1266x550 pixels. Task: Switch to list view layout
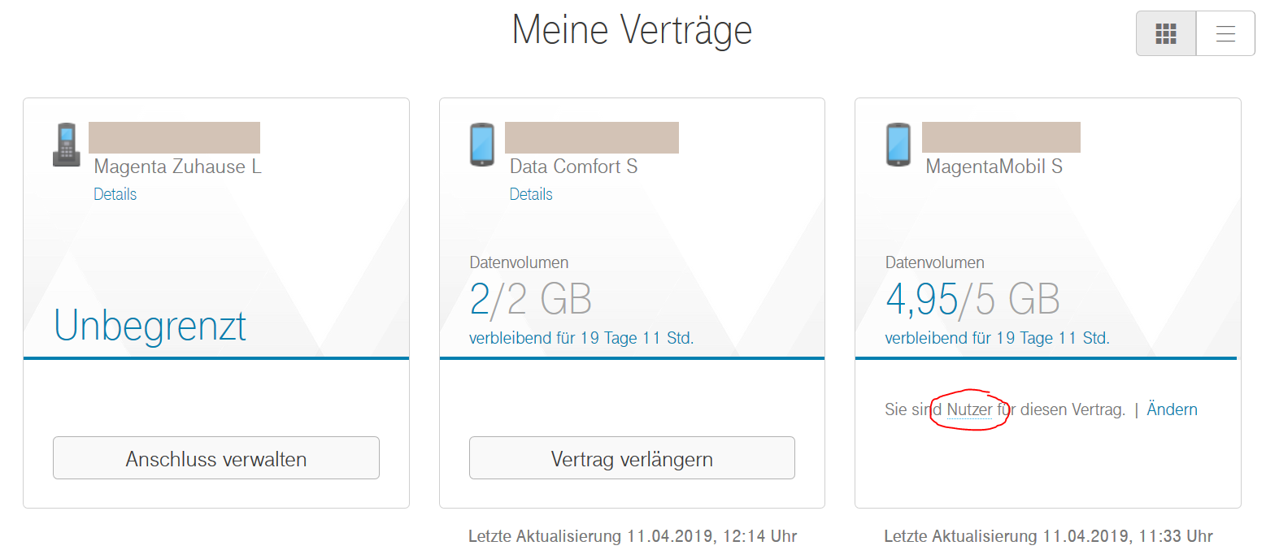click(1225, 33)
